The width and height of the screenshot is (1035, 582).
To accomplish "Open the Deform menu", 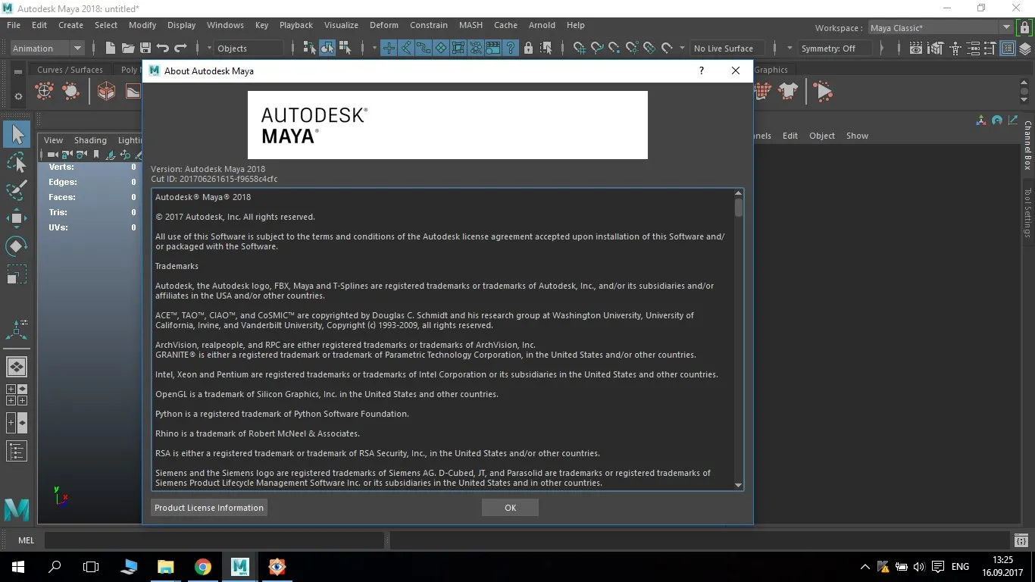I will pos(384,25).
